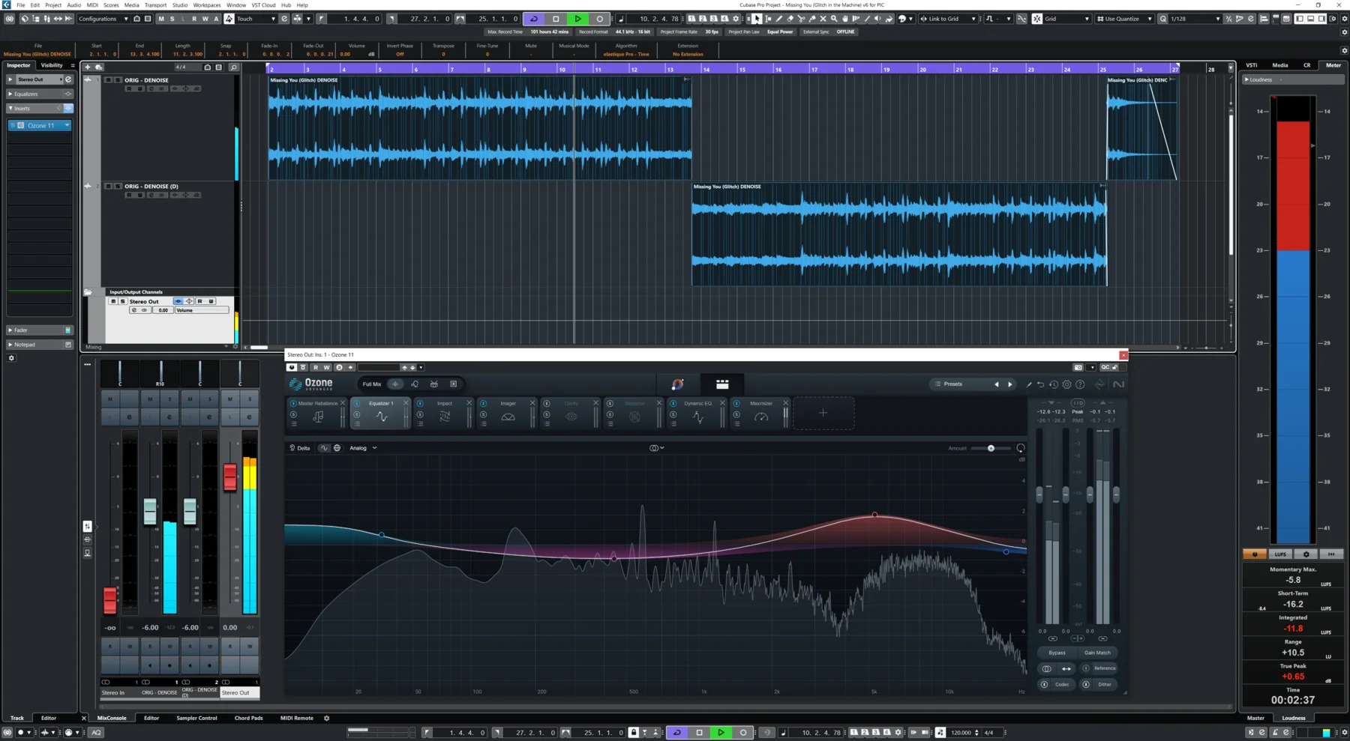
Task: Select the Split scissors tool in the toolbar
Action: pos(801,19)
